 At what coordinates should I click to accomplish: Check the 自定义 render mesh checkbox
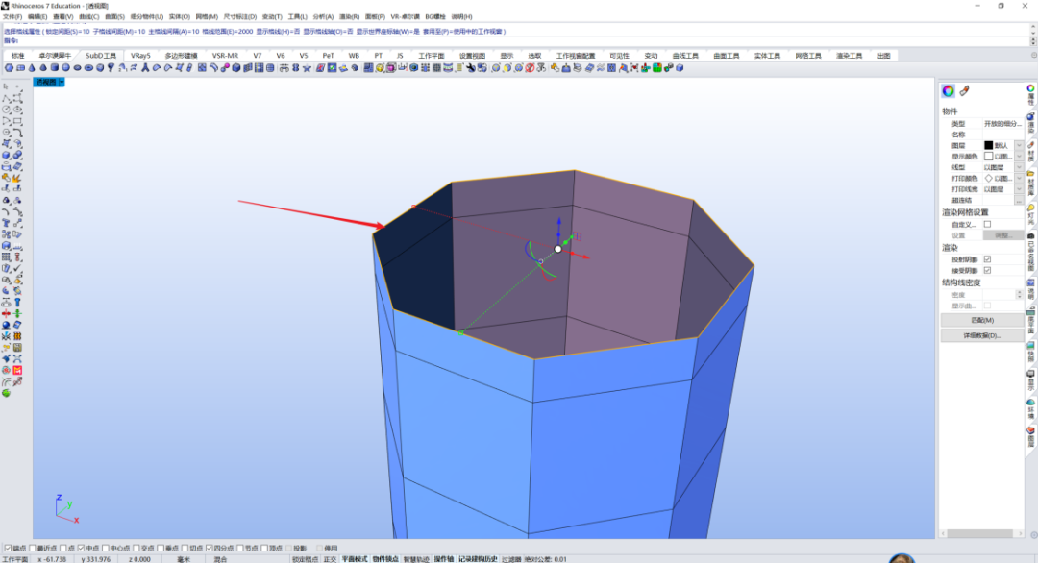[x=987, y=224]
